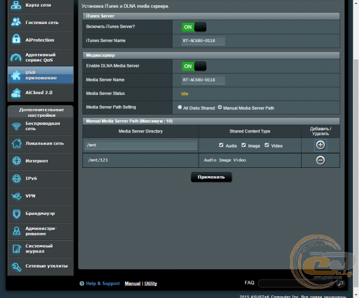Click Дополнительные настройки section header
This screenshot has width=359, height=298.
click(41, 112)
